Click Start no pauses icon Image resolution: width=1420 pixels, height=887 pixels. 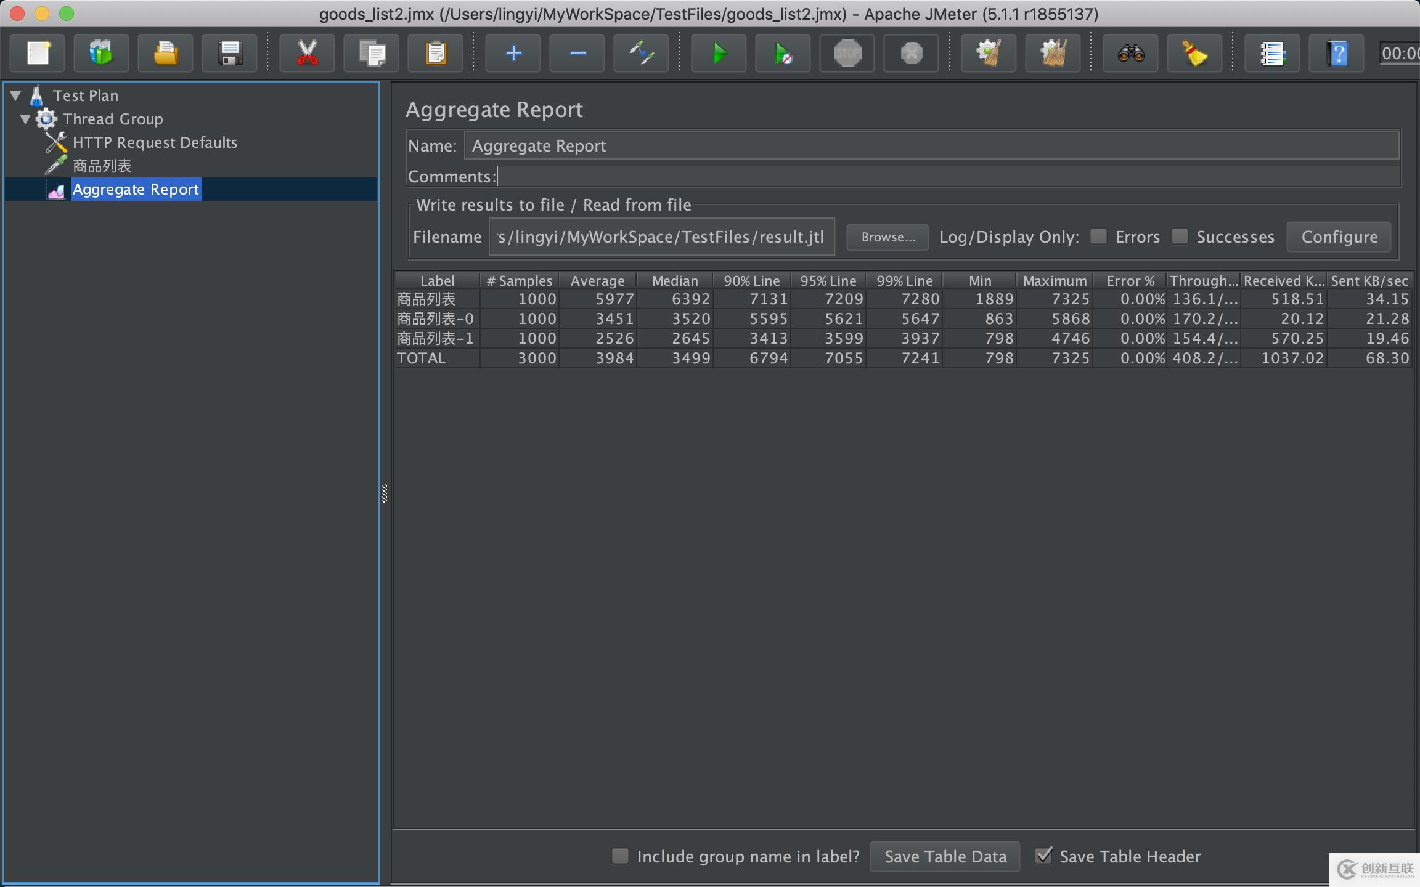coord(783,54)
